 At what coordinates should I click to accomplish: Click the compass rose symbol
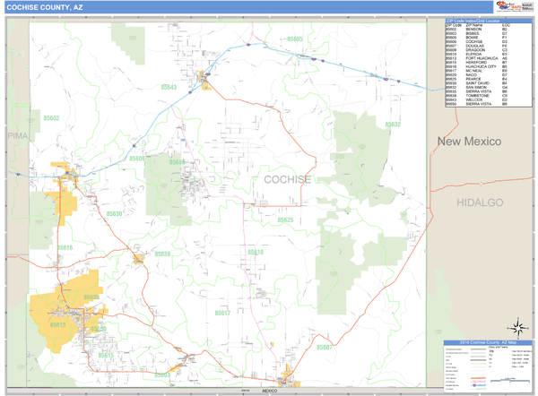pyautogui.click(x=518, y=328)
